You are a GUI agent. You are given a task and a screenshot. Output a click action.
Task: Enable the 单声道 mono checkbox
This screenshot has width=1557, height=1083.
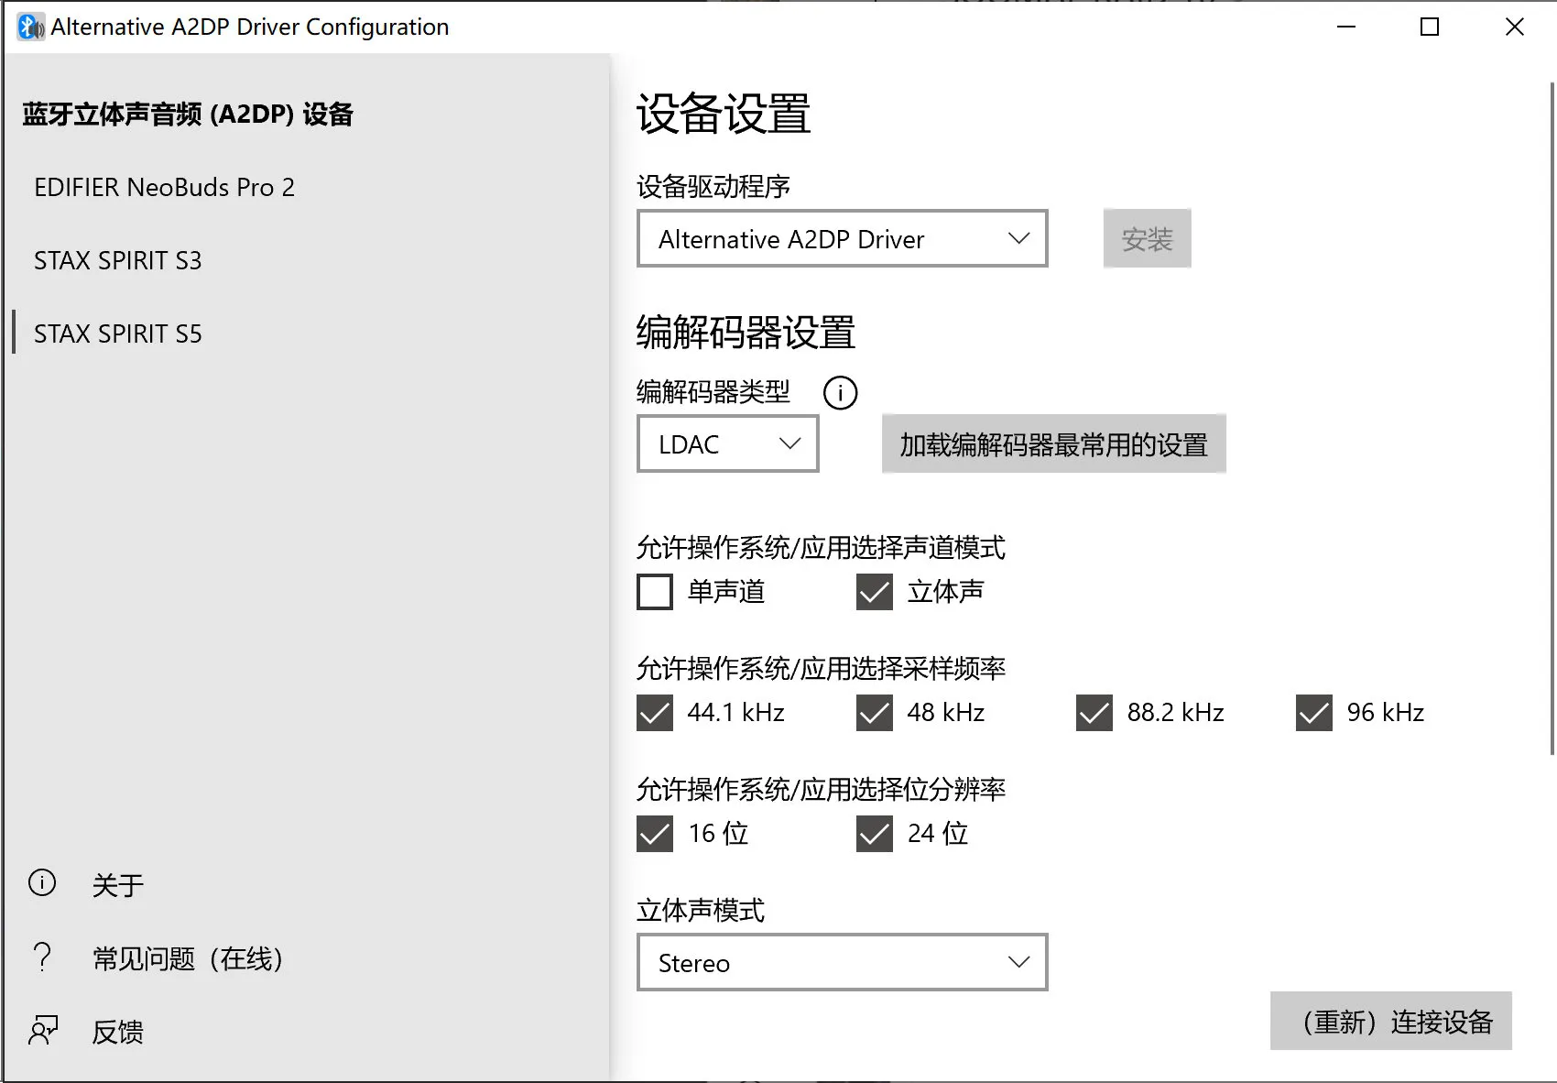[655, 592]
